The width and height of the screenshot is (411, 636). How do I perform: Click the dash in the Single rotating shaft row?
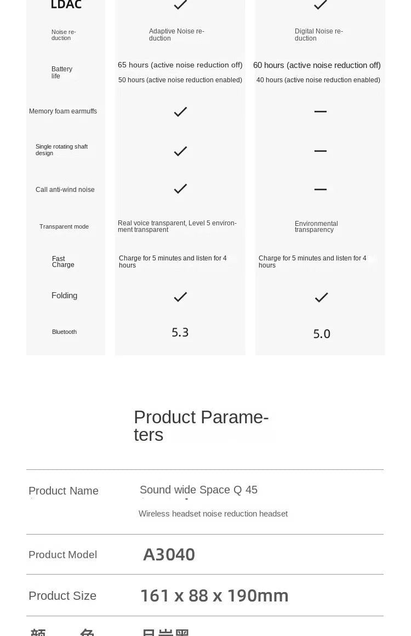point(321,151)
